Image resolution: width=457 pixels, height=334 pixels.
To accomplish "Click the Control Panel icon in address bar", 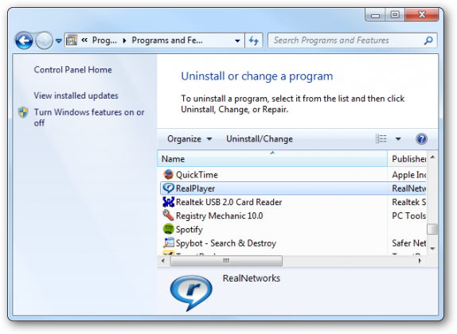I will click(72, 41).
